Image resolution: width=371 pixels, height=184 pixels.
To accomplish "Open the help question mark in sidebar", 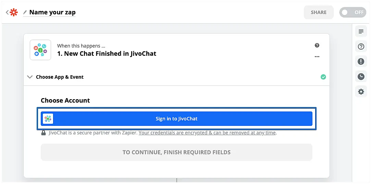I will (x=361, y=47).
